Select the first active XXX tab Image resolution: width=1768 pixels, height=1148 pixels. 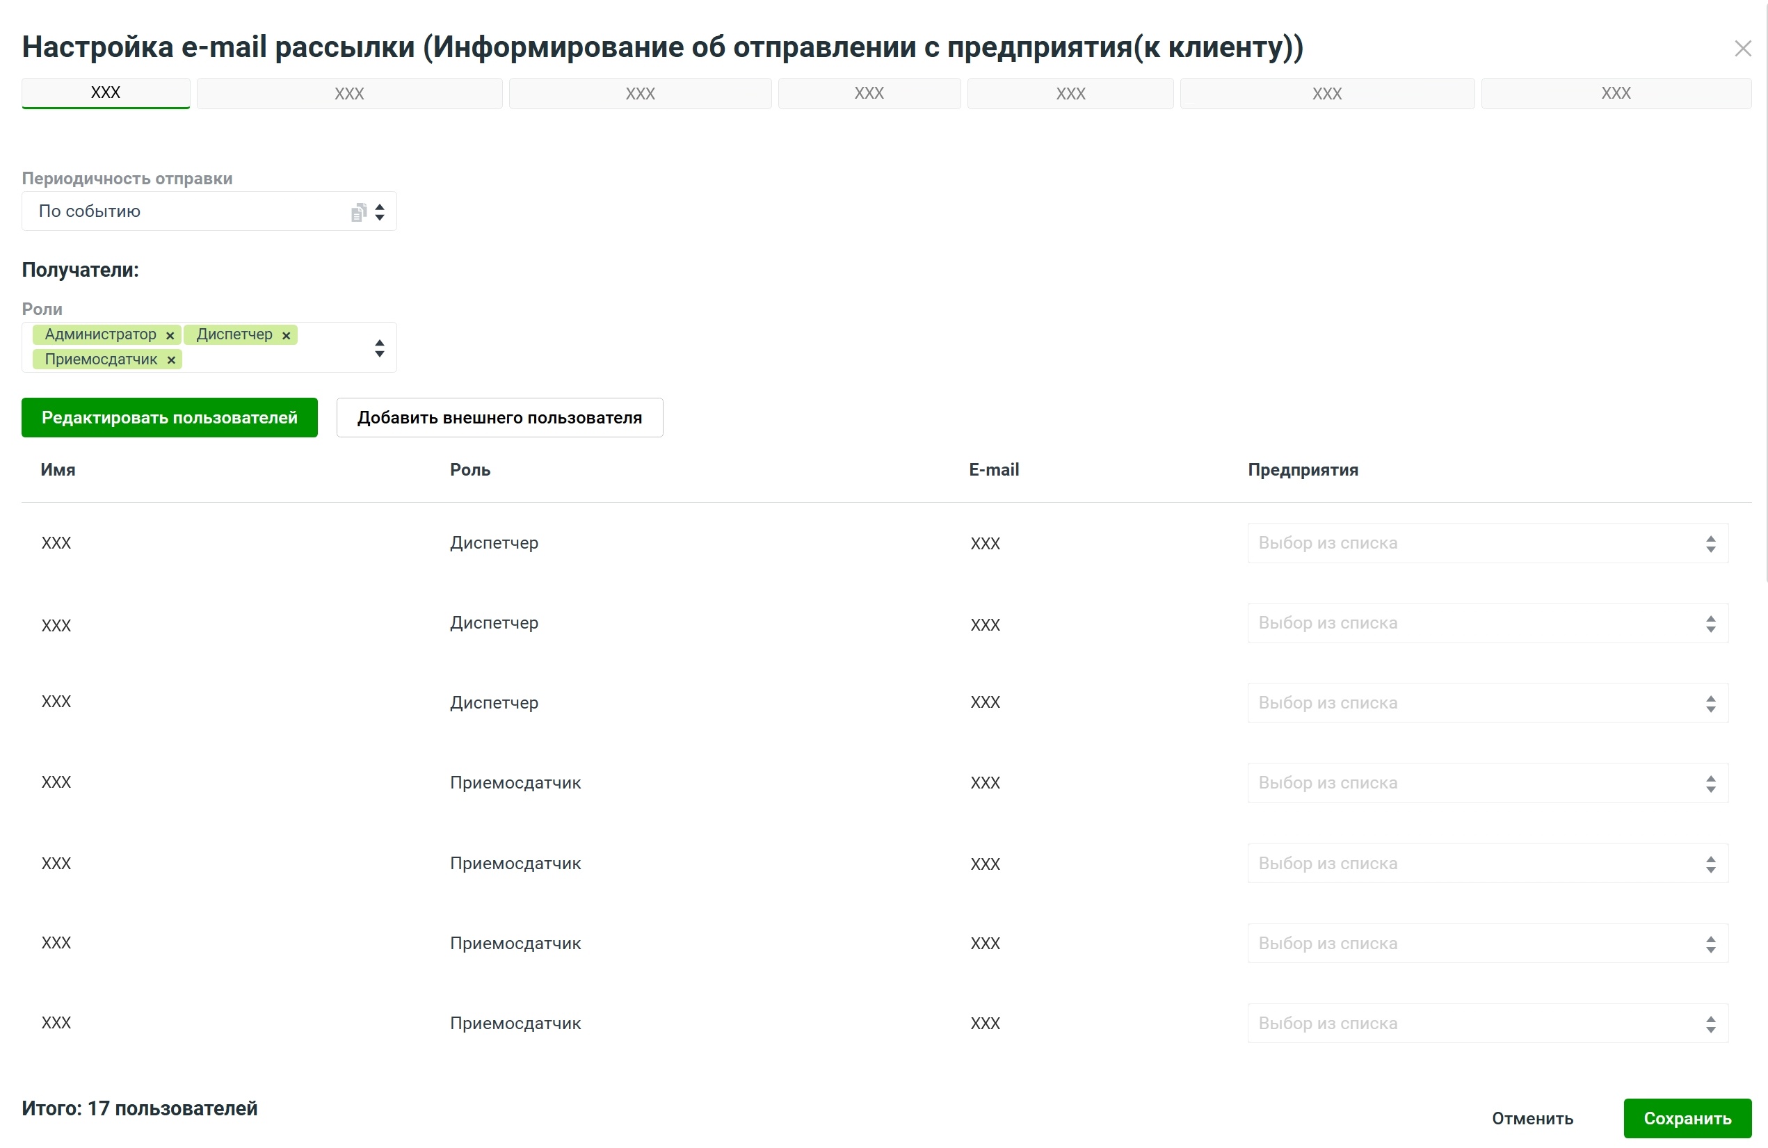[106, 94]
